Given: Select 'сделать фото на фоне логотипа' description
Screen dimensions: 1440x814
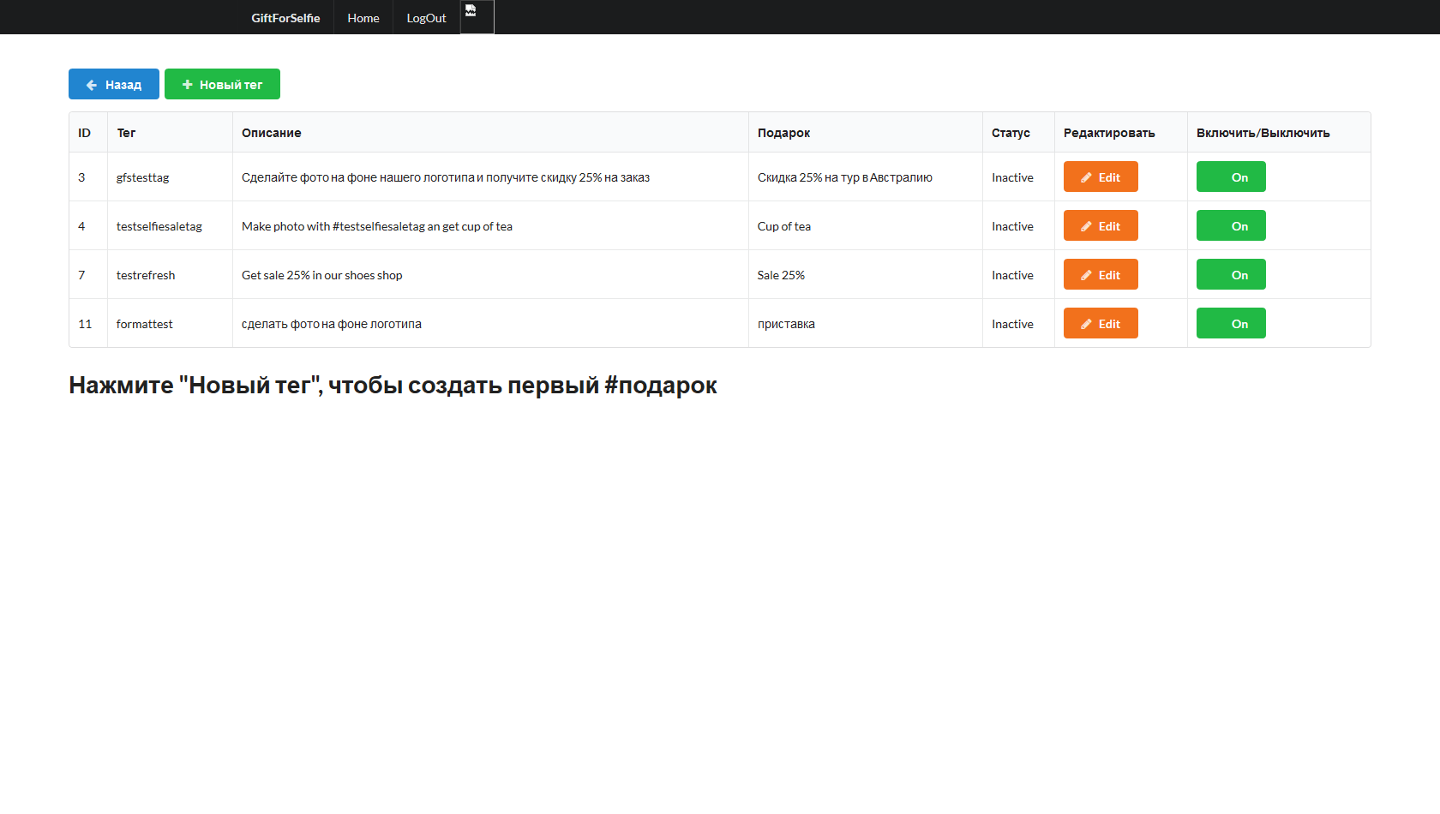Looking at the screenshot, I should (490, 324).
